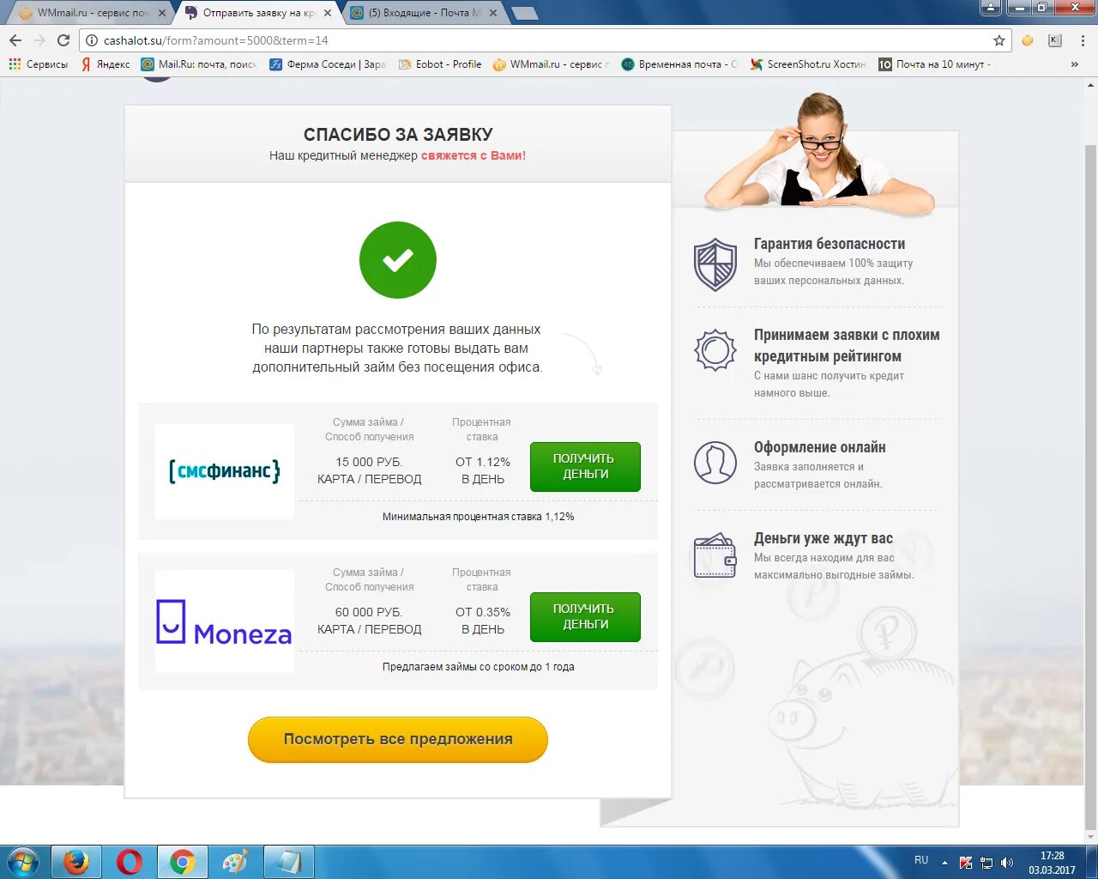
Task: Click the RU language indicator in tray
Action: point(921,860)
